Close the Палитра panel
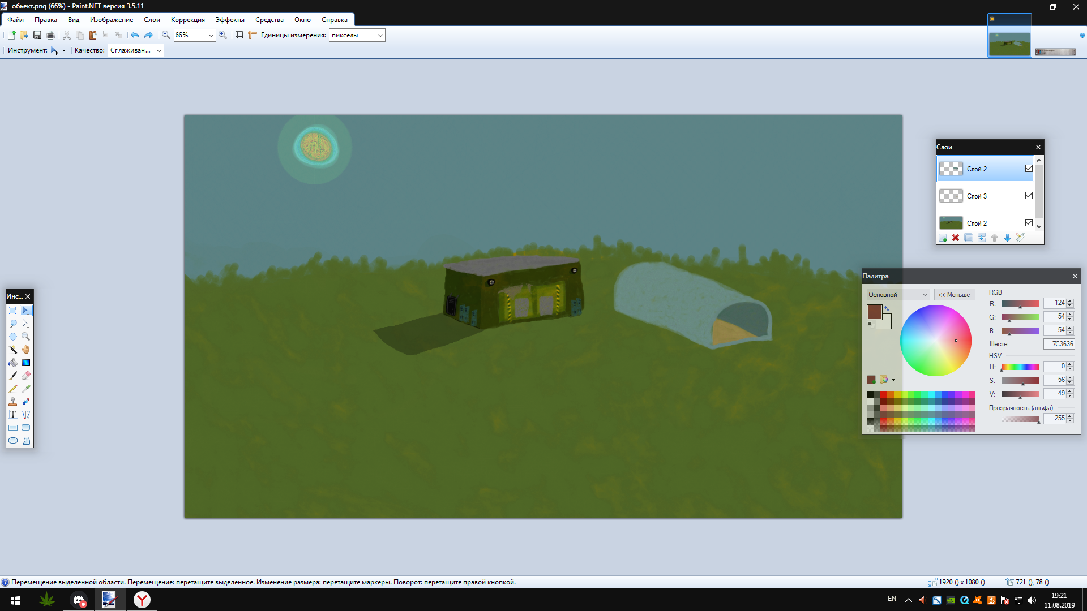Image resolution: width=1087 pixels, height=611 pixels. pyautogui.click(x=1075, y=276)
